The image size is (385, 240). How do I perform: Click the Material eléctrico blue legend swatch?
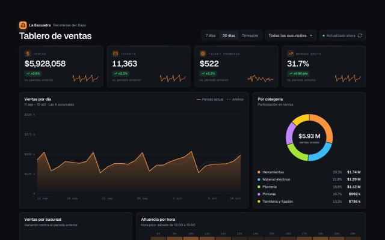click(259, 179)
